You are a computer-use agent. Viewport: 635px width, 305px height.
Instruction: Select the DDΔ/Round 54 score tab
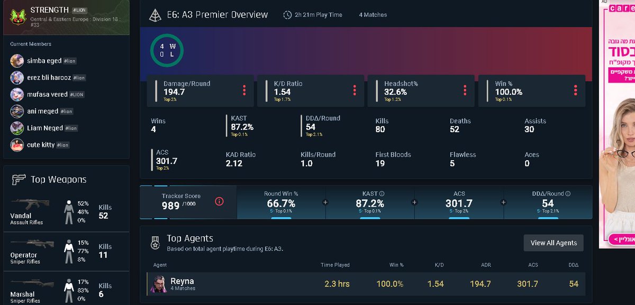tap(548, 202)
